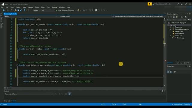The image size is (192, 108).
Task: Open the x64 platform dropdown
Action: point(48,10)
